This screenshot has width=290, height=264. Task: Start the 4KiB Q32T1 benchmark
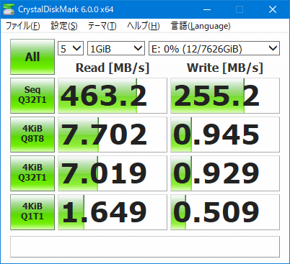(32, 173)
